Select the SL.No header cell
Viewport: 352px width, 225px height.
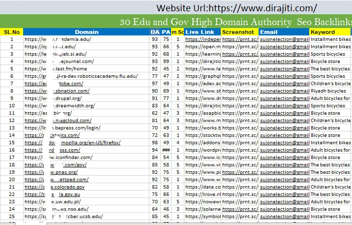[x=11, y=32]
